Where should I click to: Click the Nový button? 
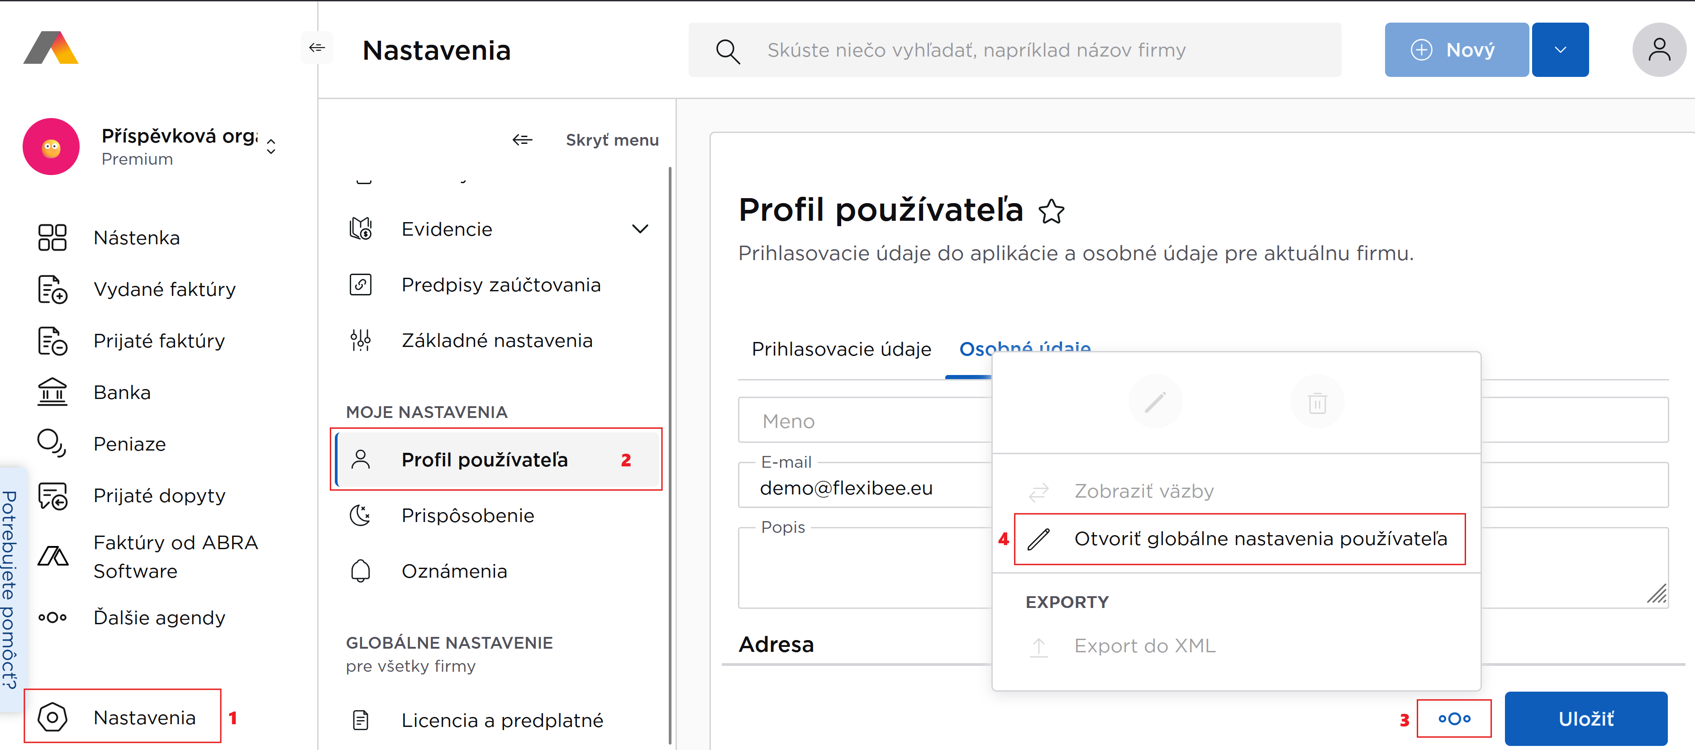coord(1456,50)
